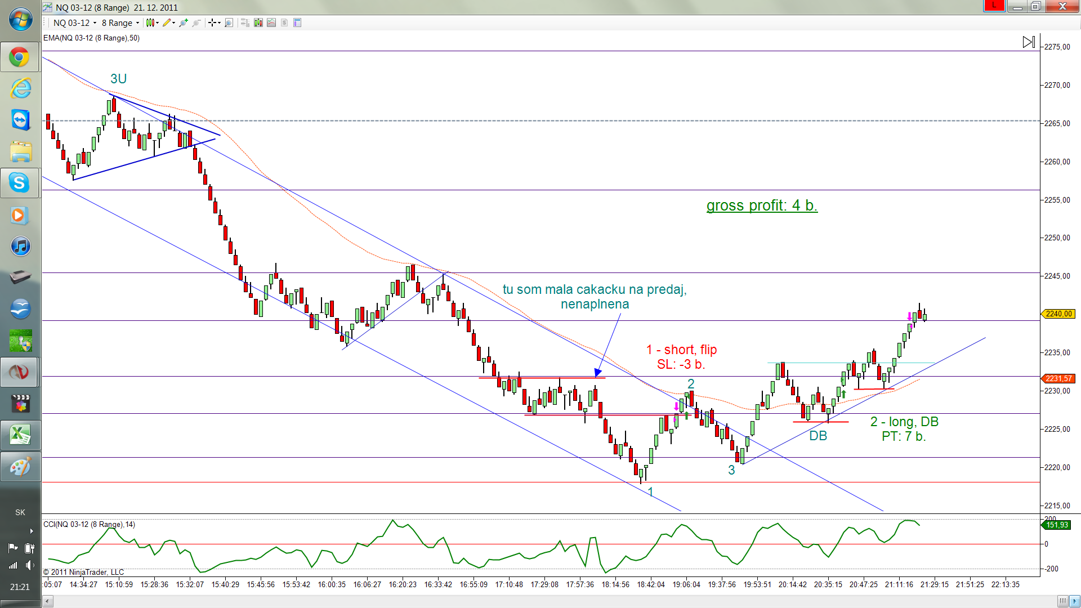This screenshot has height=608, width=1081.
Task: Open the data series candlestick icon
Action: point(258,23)
